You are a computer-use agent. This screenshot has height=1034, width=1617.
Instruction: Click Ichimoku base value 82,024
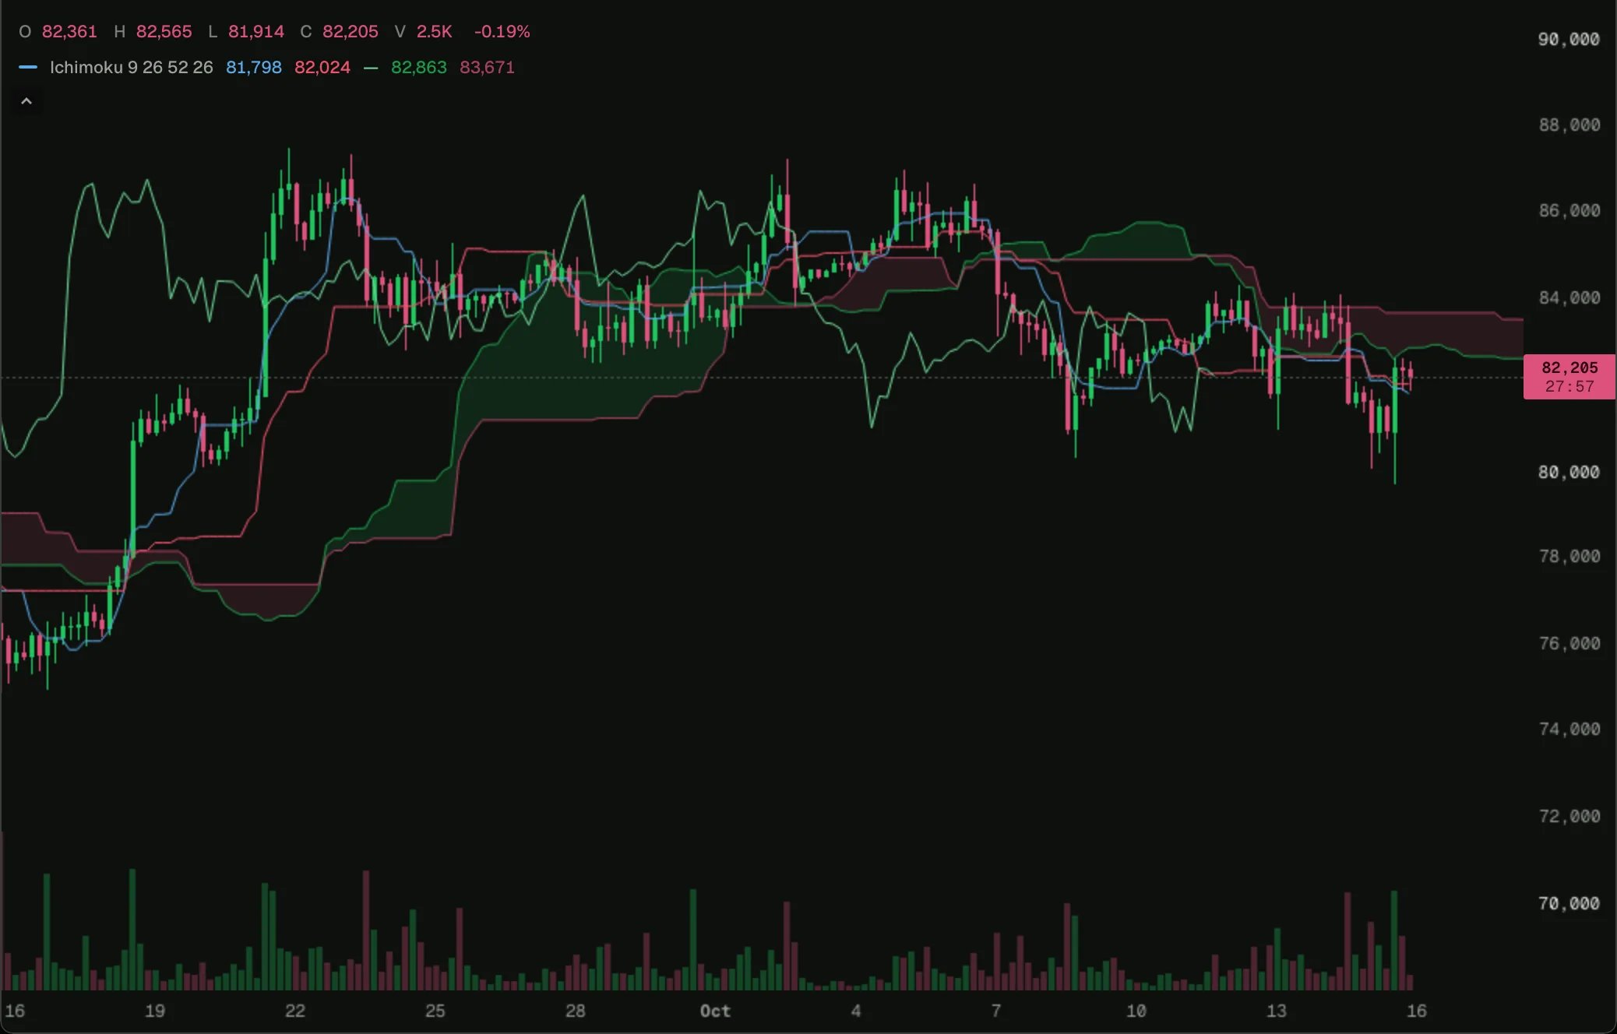click(x=322, y=68)
